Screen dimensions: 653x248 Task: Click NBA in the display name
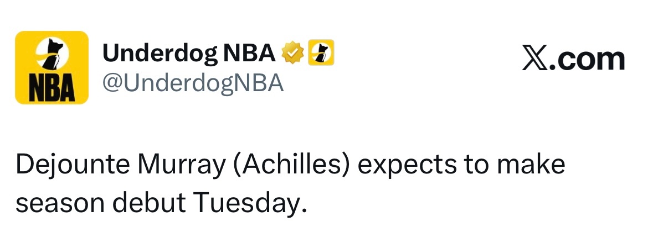[x=250, y=53]
